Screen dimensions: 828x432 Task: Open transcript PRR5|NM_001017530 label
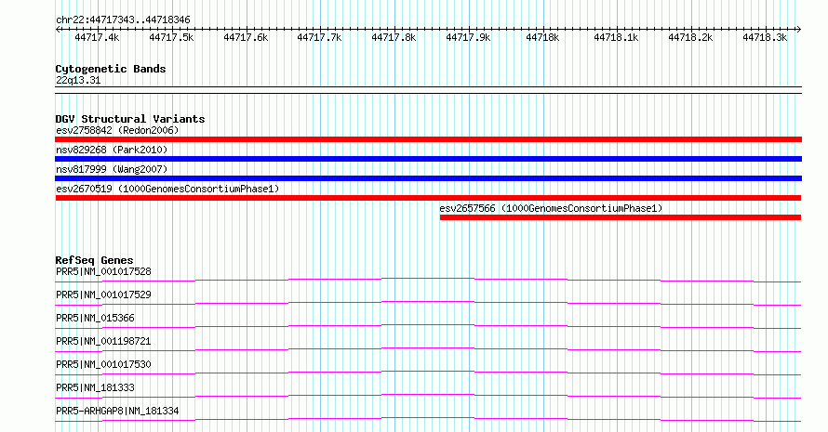(x=103, y=364)
